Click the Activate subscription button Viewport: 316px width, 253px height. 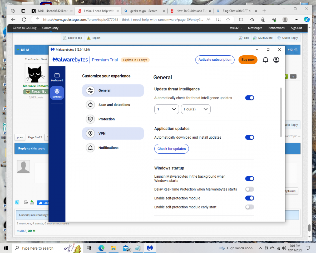[x=215, y=60]
